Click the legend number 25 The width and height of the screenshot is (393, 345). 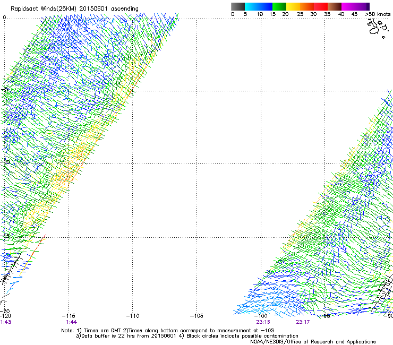pos(300,14)
